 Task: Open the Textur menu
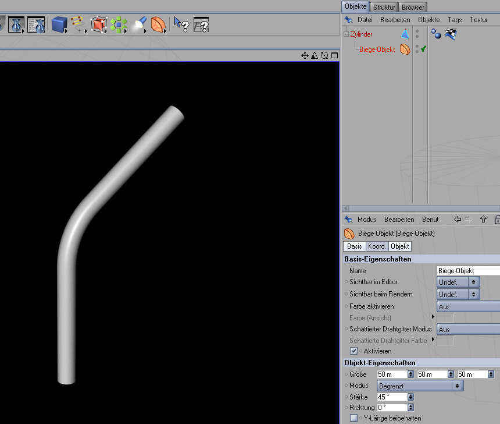(x=478, y=20)
